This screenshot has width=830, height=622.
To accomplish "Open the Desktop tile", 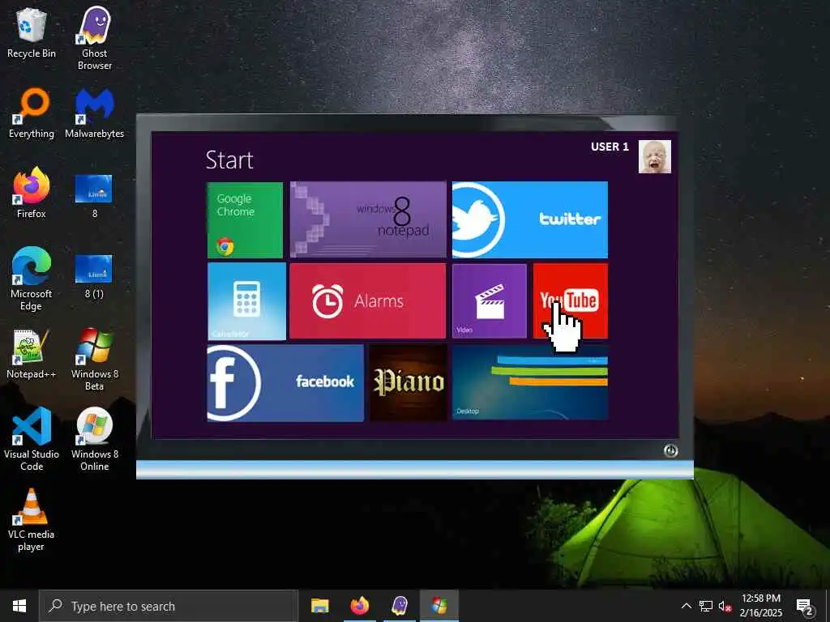I will pyautogui.click(x=530, y=382).
